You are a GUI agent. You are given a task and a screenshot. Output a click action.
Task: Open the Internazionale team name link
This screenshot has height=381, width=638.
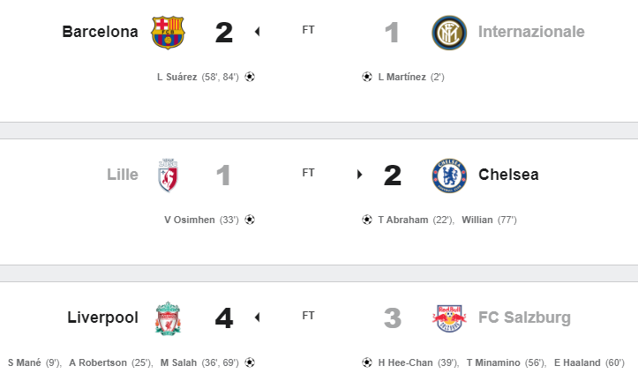point(531,32)
